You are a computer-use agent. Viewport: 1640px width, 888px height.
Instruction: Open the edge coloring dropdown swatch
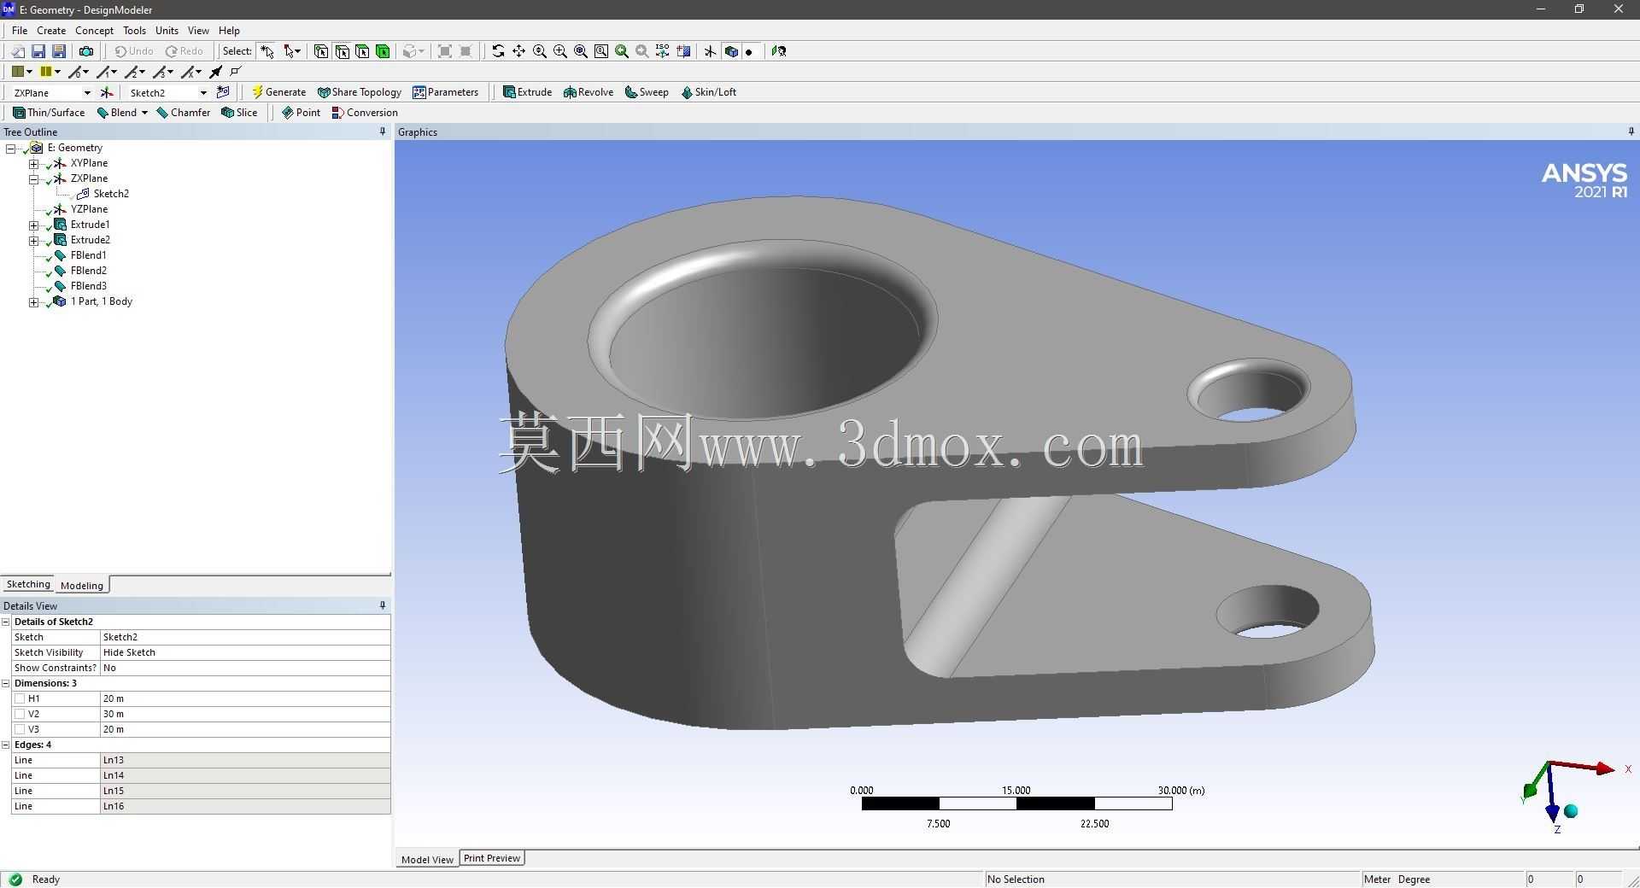[x=50, y=72]
